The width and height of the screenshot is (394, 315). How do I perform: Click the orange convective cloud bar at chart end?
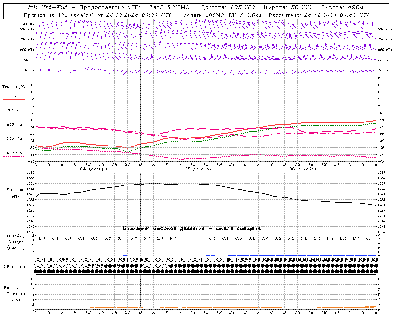click(x=371, y=306)
